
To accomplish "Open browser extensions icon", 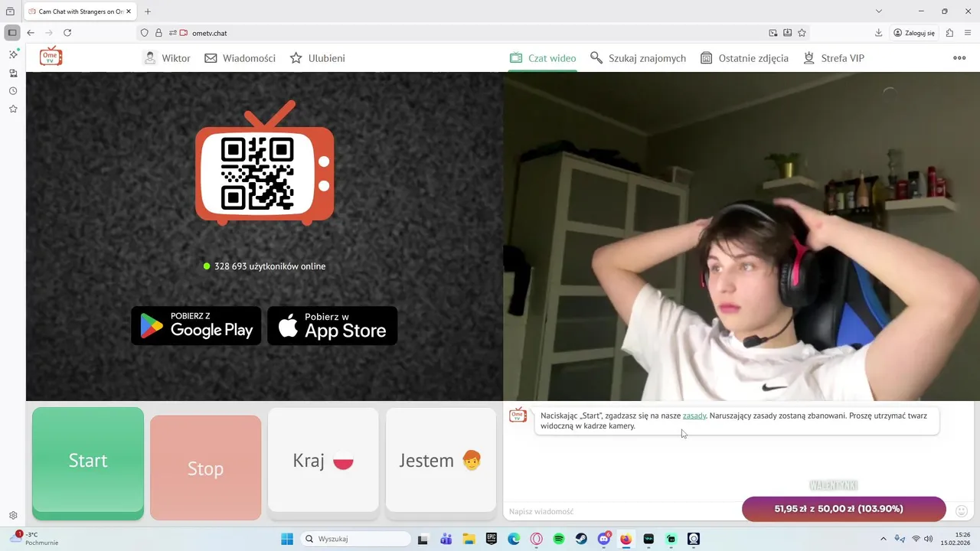I will pyautogui.click(x=949, y=33).
